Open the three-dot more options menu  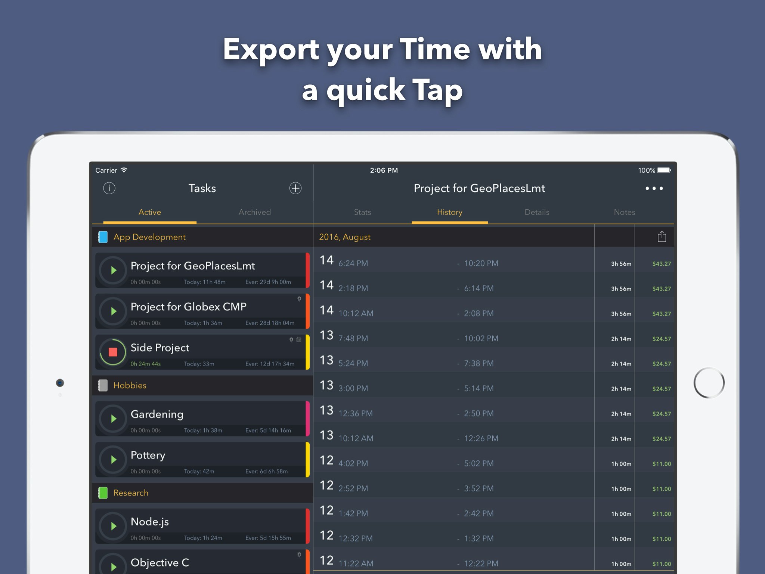(654, 188)
